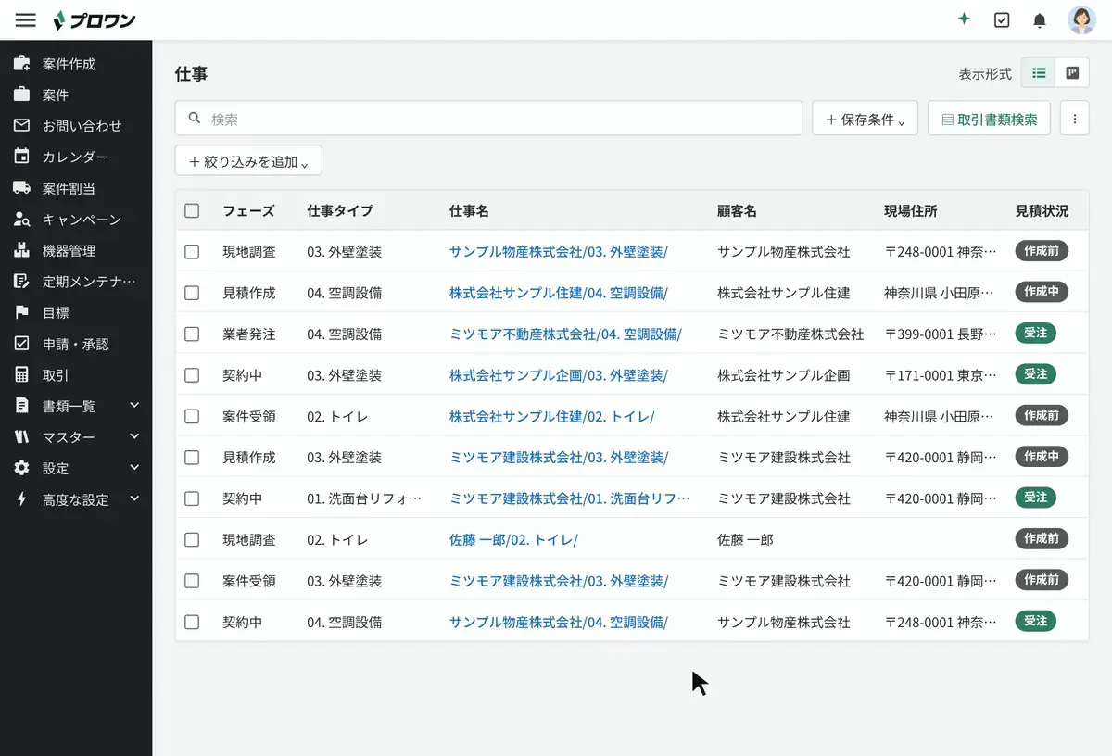Open カレンダー from the sidebar
The height and width of the screenshot is (756, 1112).
pyautogui.click(x=75, y=157)
